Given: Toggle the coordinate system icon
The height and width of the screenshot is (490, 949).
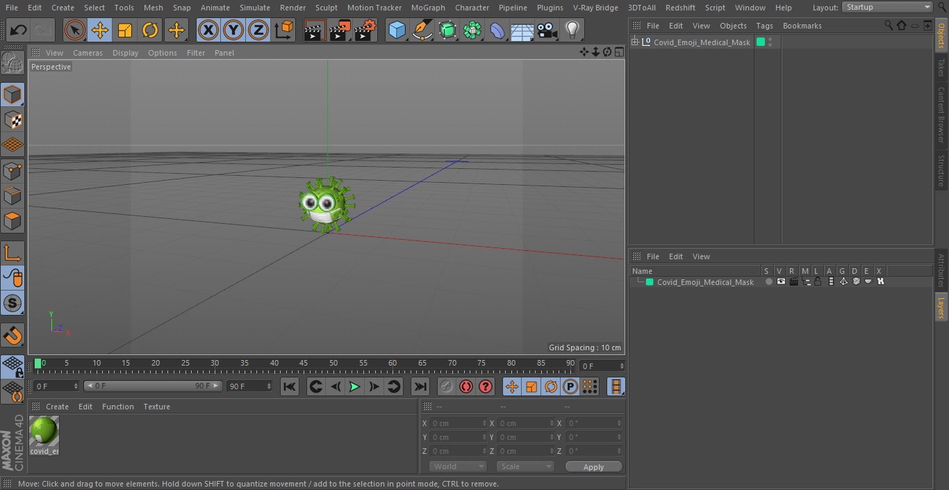Looking at the screenshot, I should coord(284,30).
